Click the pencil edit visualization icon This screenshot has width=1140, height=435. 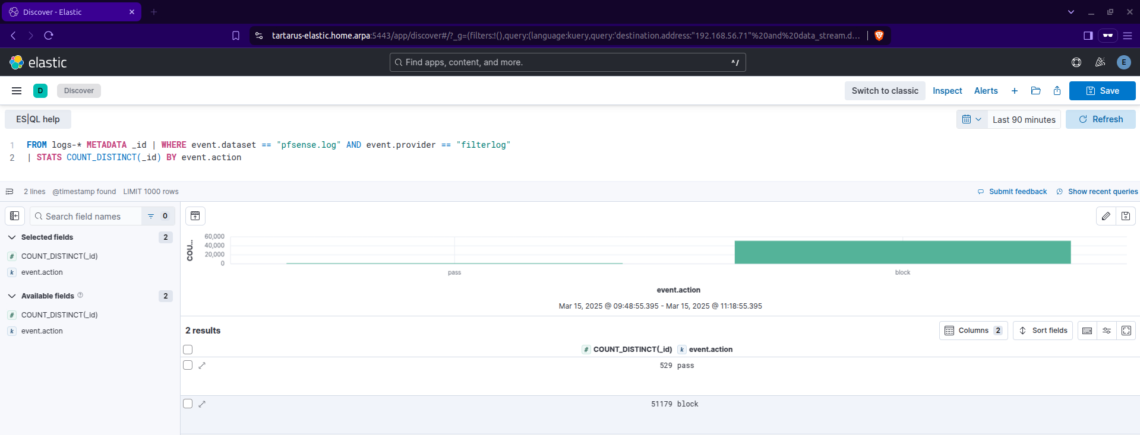pos(1106,216)
